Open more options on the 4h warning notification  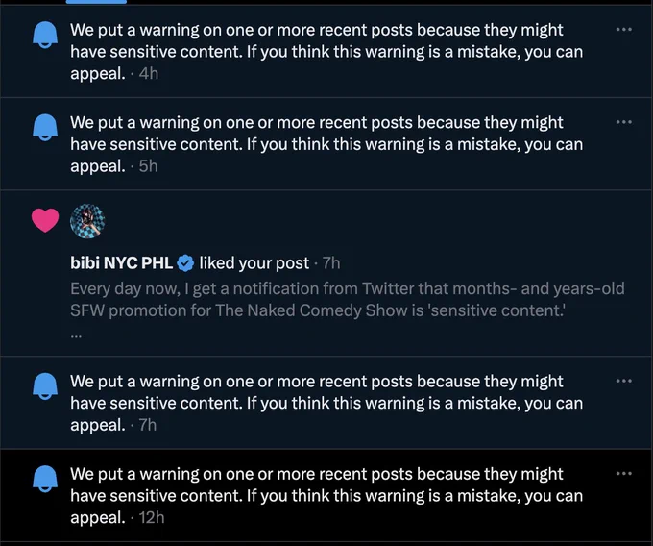[624, 29]
